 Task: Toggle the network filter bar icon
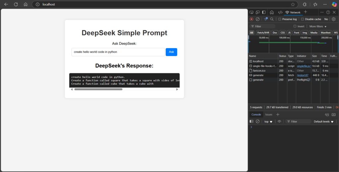(266, 19)
